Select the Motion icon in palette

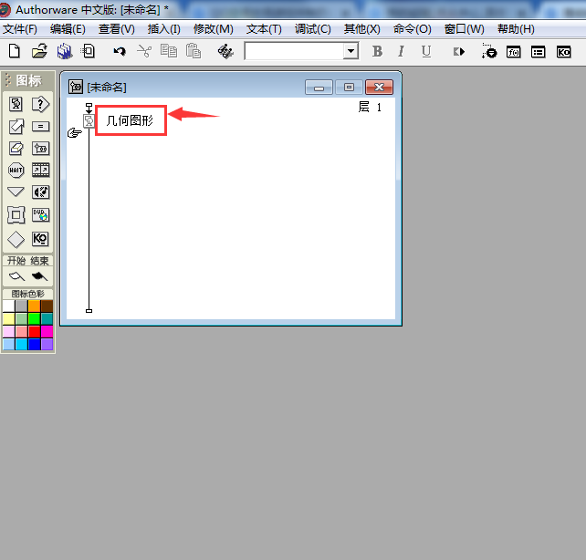pyautogui.click(x=16, y=127)
